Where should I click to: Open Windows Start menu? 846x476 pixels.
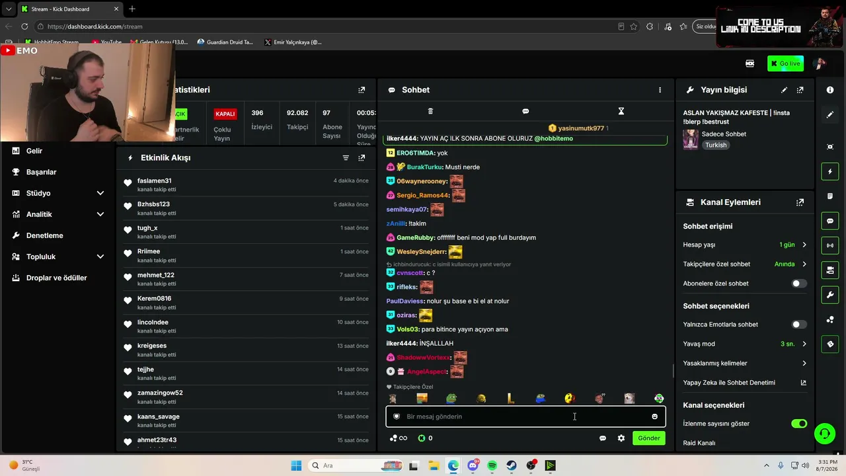[x=295, y=465]
